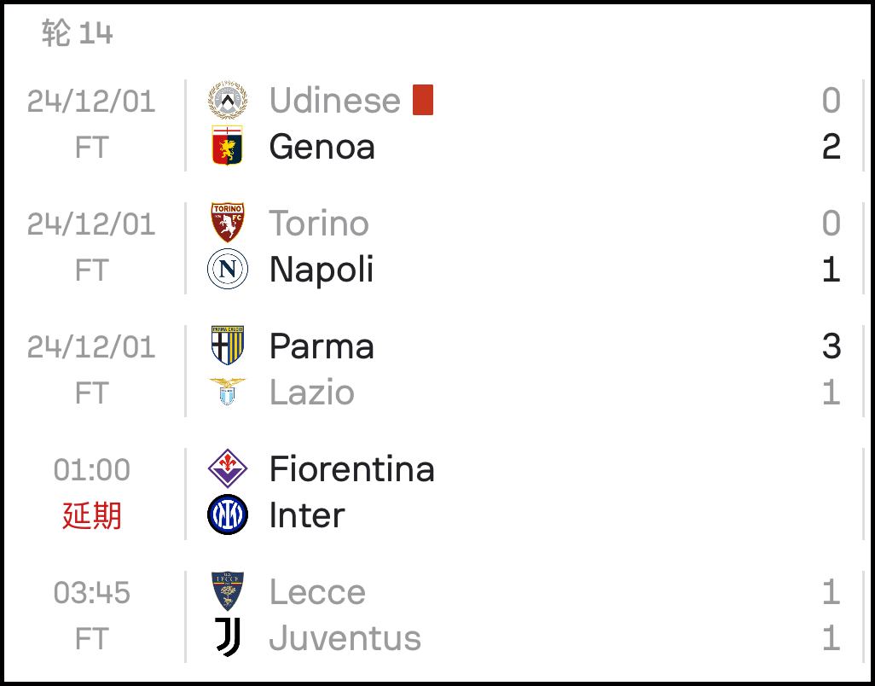Click the Torino club crest
The image size is (875, 686).
tap(228, 223)
